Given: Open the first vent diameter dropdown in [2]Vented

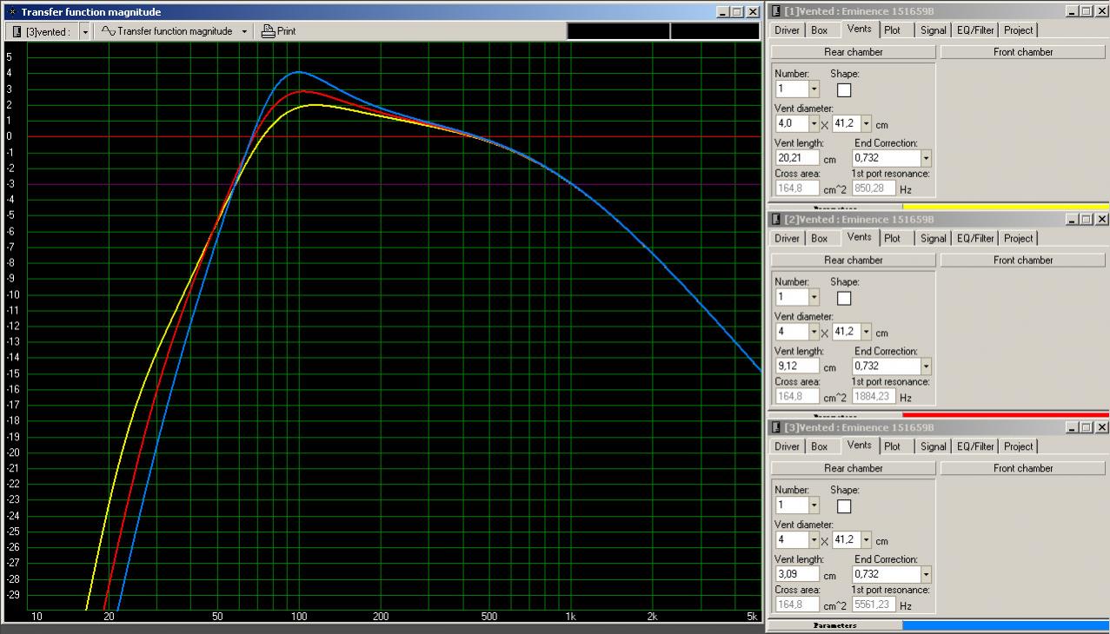Looking at the screenshot, I should coord(814,332).
